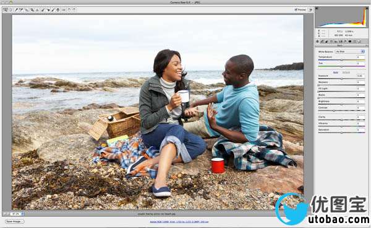
Task: Rotate image clockwise icon
Action: [74, 10]
